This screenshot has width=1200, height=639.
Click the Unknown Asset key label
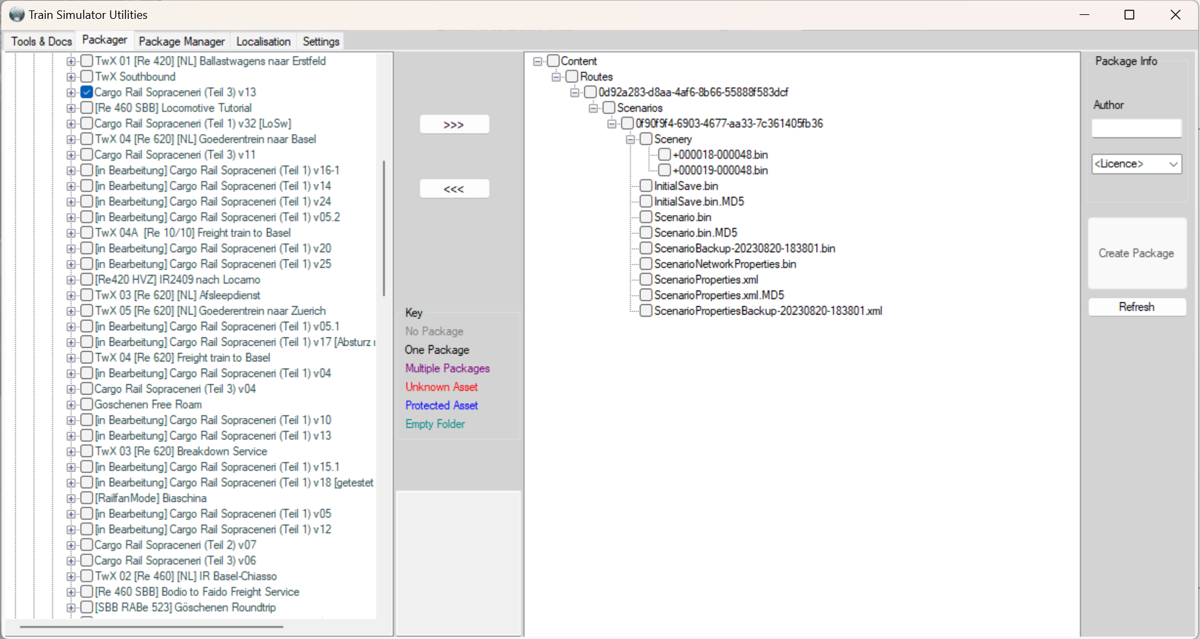coord(442,387)
